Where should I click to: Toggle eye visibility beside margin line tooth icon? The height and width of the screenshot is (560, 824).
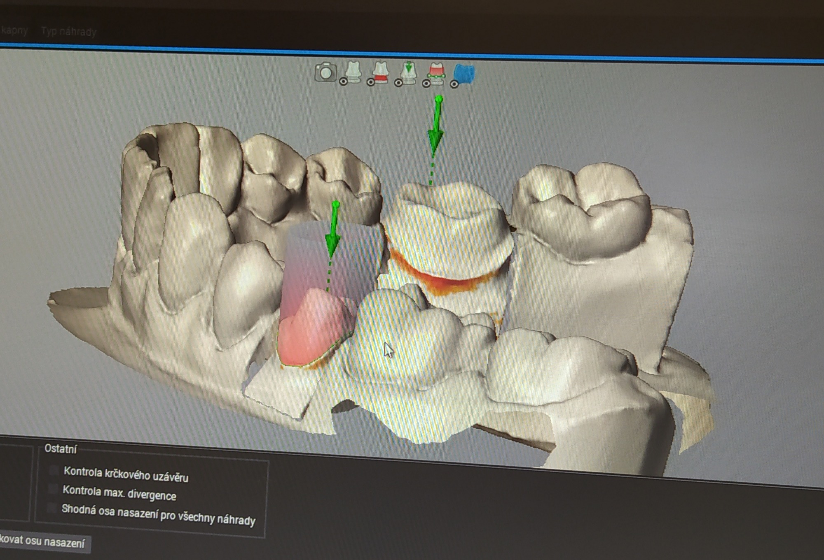point(426,83)
